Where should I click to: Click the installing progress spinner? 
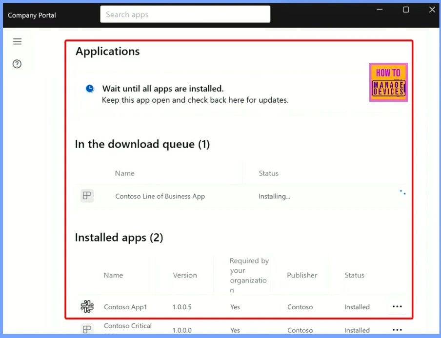pos(403,192)
